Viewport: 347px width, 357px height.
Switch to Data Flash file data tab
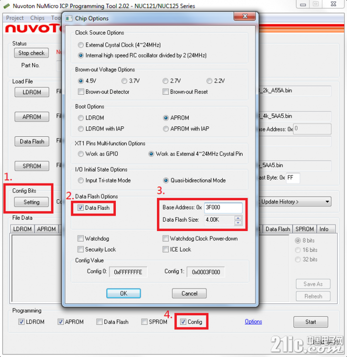coord(278,229)
